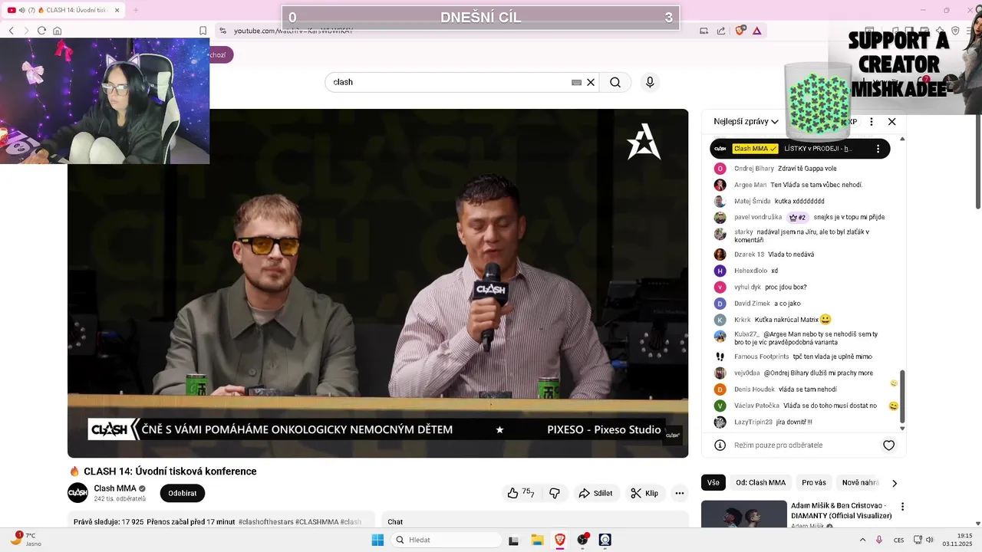Click the Brave rewards triangle icon
Screen dimensions: 982x552
click(756, 31)
